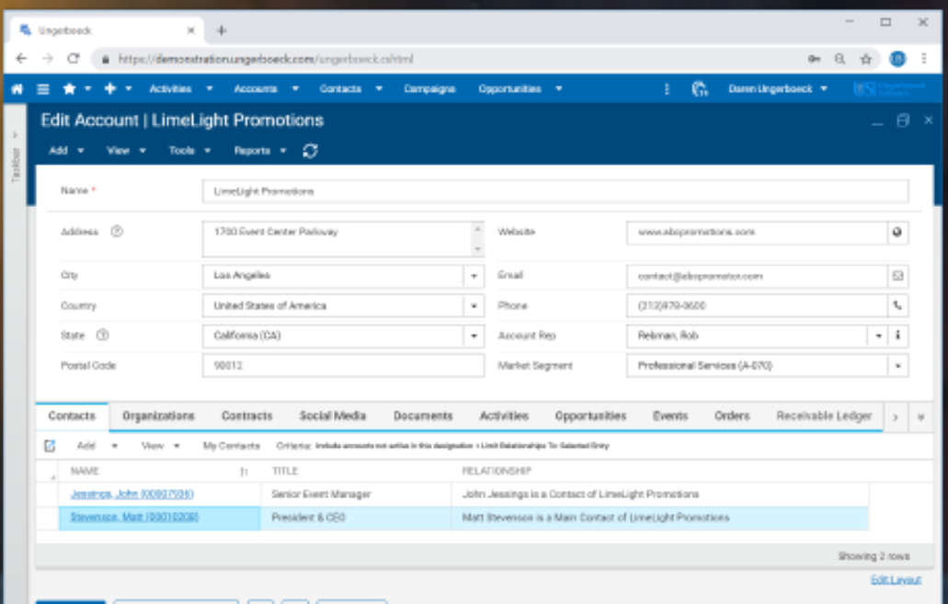The image size is (948, 604).
Task: Switch to Organizations tab
Action: [158, 416]
